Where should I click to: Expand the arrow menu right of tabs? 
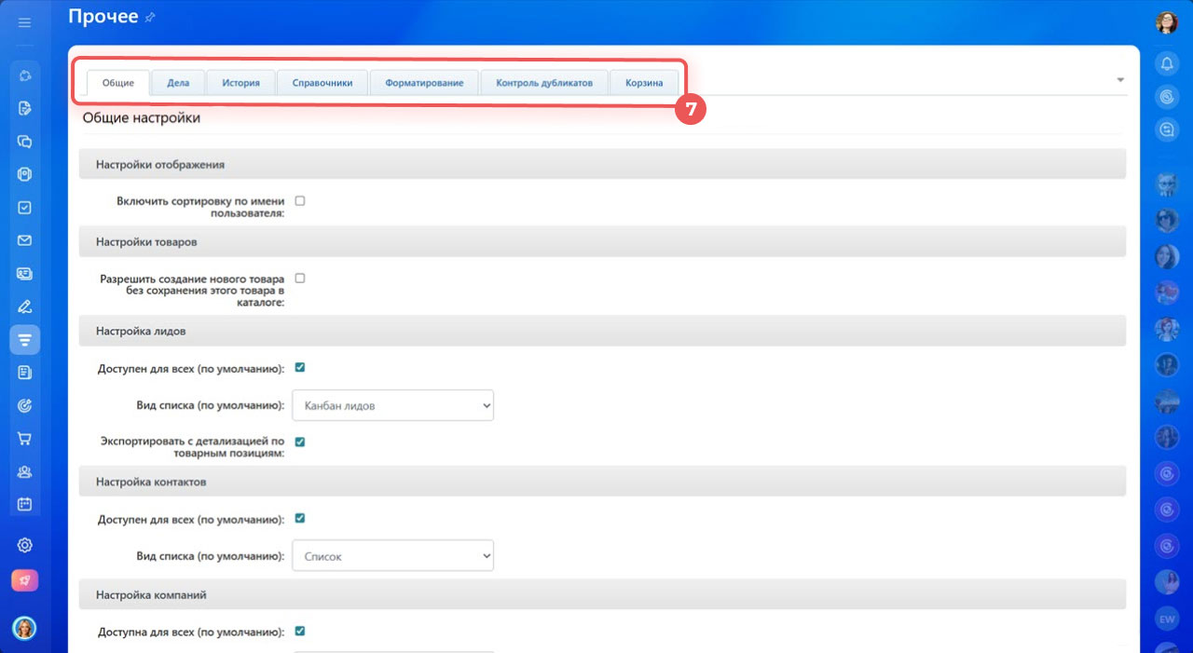click(x=1119, y=80)
